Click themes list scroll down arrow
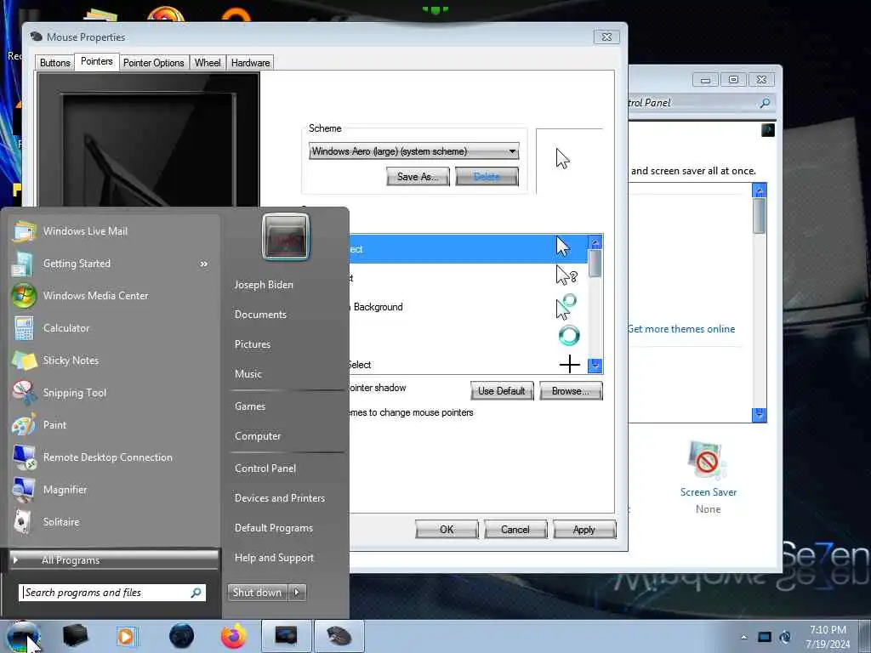The image size is (871, 653). (760, 414)
